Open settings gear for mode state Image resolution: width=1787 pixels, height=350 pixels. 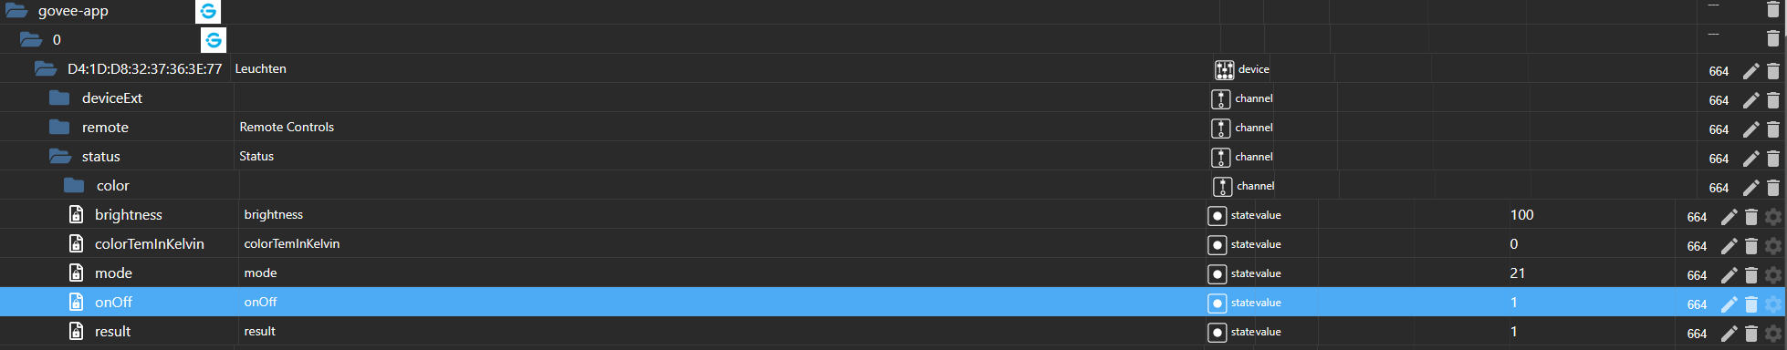point(1772,275)
